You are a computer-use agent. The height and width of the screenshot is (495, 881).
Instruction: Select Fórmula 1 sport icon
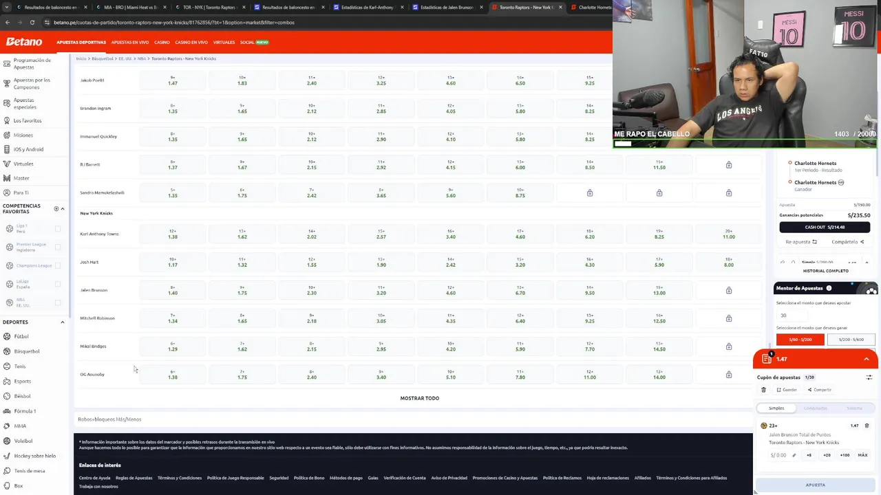[x=7, y=411]
